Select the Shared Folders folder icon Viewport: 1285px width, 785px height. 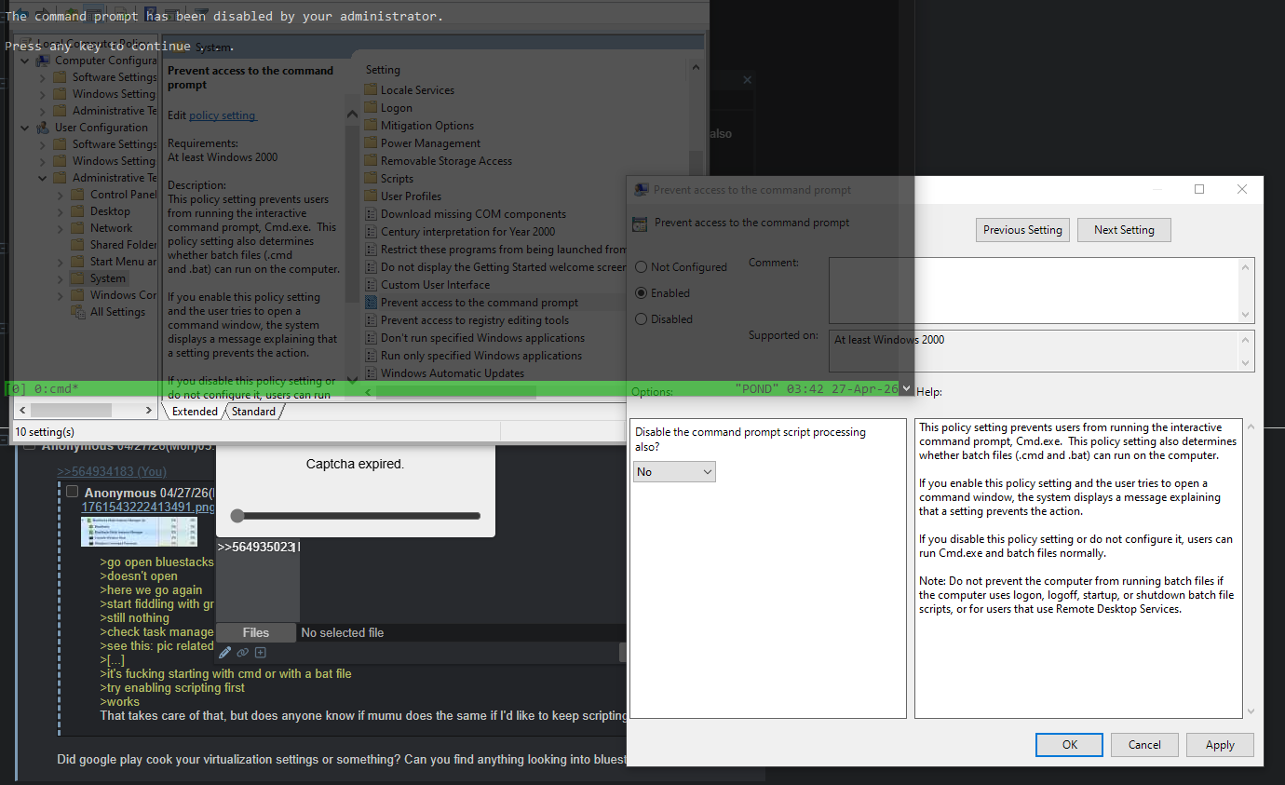tap(78, 245)
